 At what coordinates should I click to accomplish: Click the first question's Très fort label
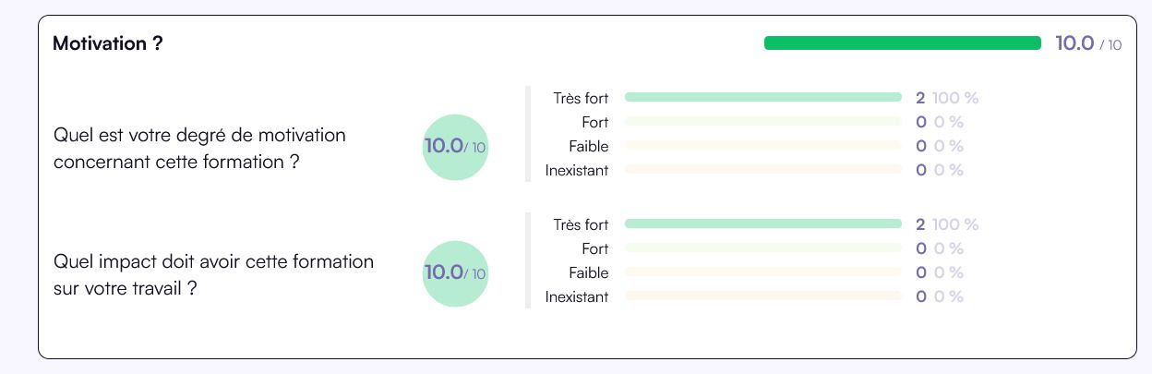pos(582,98)
